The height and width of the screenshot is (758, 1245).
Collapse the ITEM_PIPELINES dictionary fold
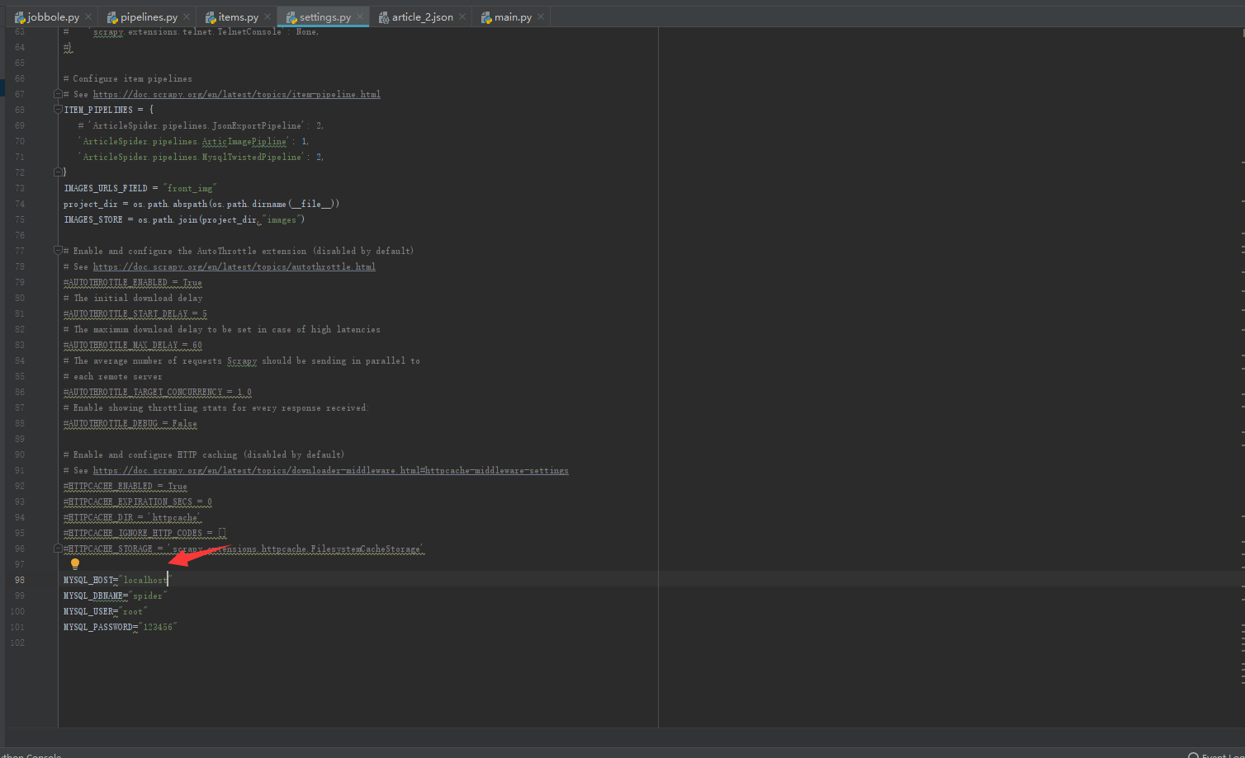pos(59,110)
